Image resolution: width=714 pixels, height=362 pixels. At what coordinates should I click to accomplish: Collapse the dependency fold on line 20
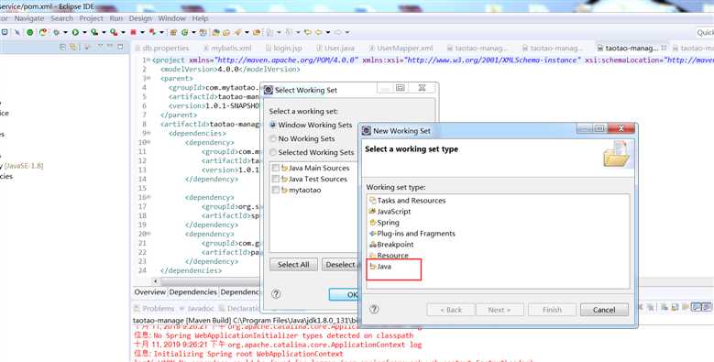coord(148,234)
